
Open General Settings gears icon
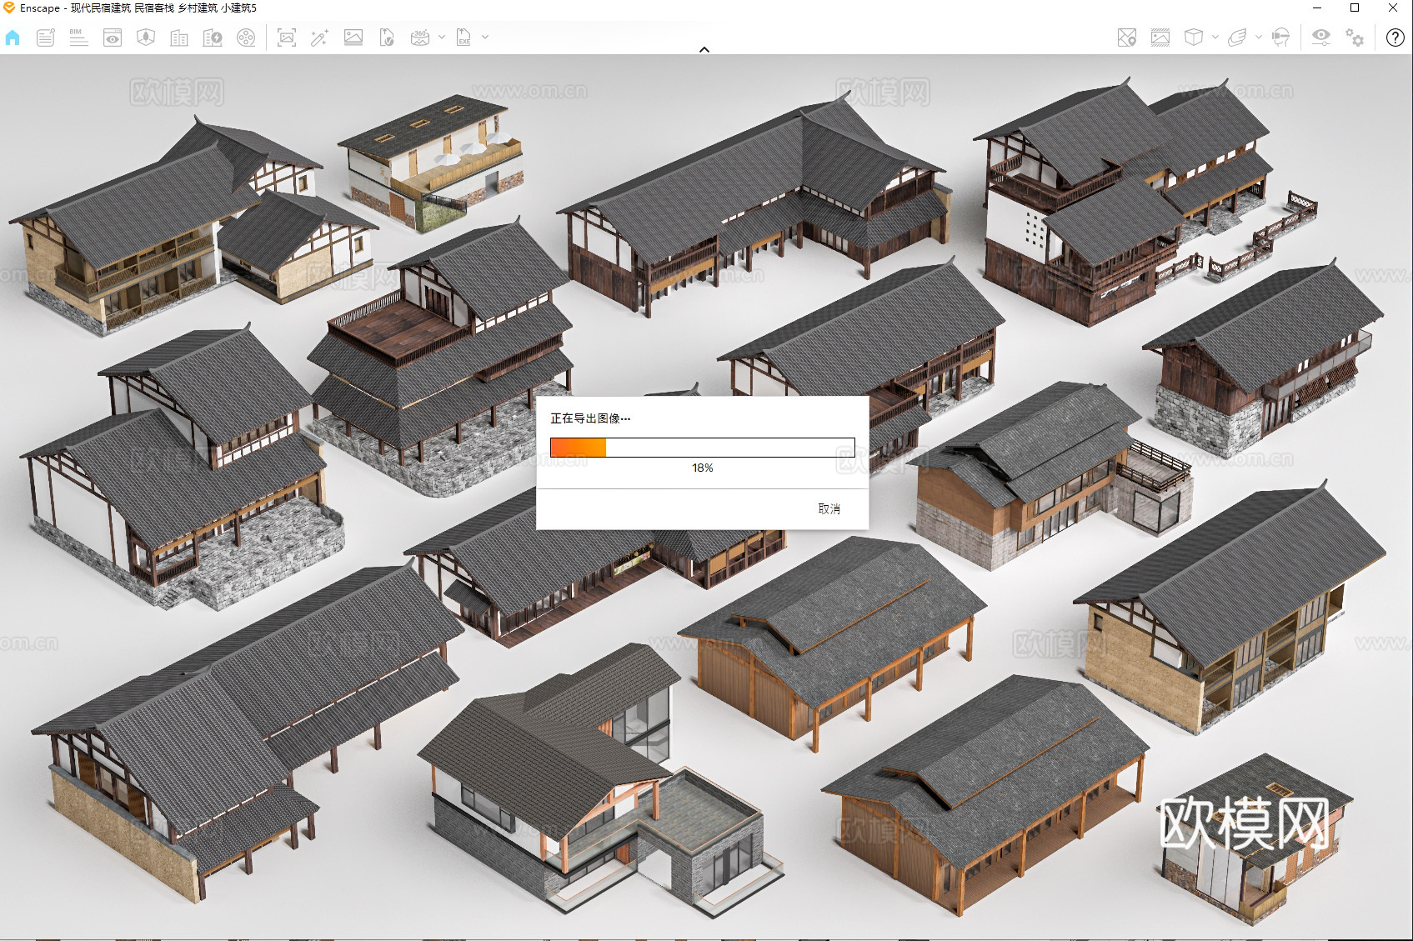point(1355,38)
